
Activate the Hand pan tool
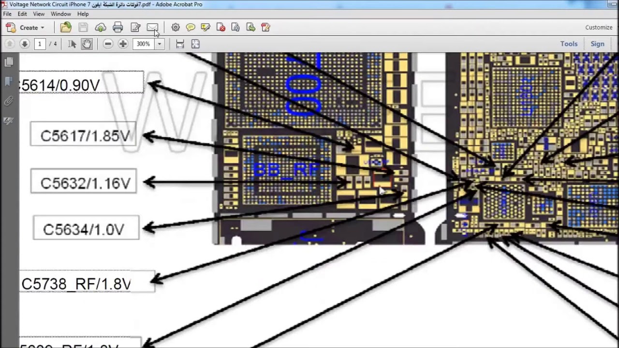click(x=87, y=44)
